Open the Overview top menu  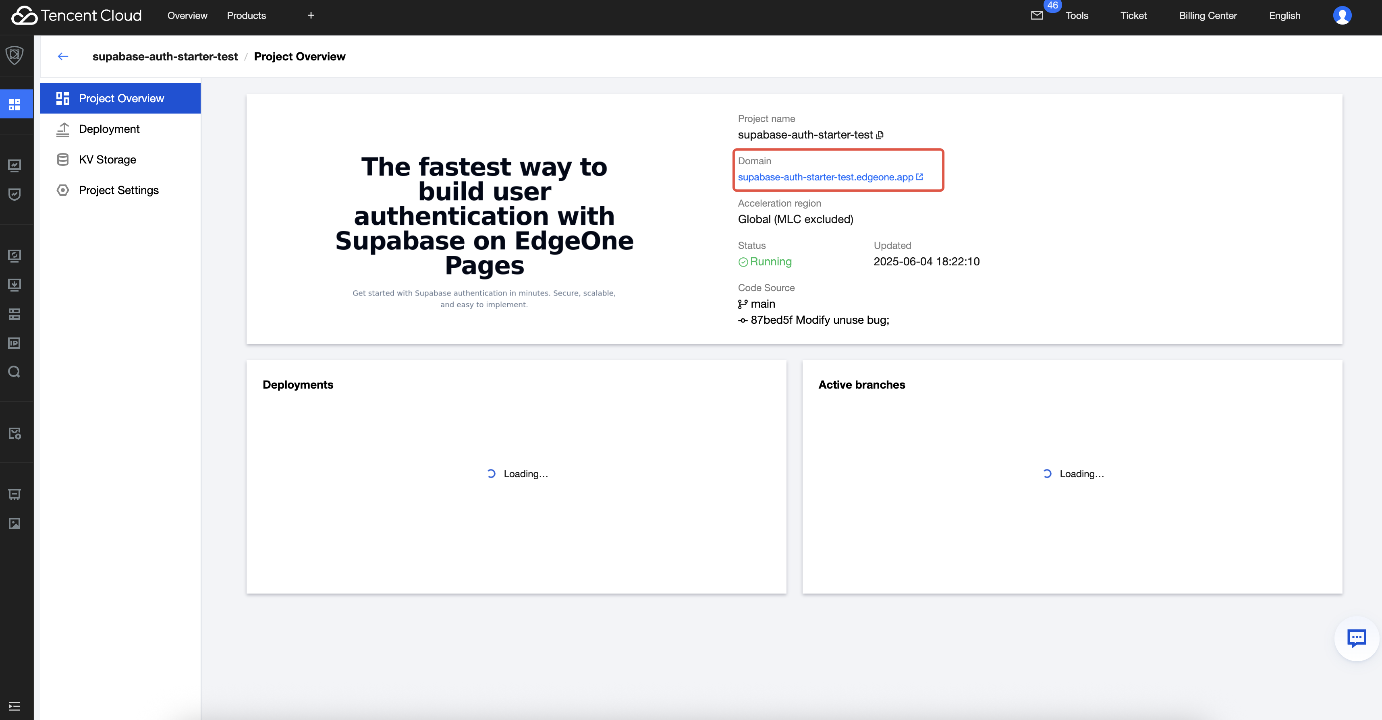coord(187,16)
